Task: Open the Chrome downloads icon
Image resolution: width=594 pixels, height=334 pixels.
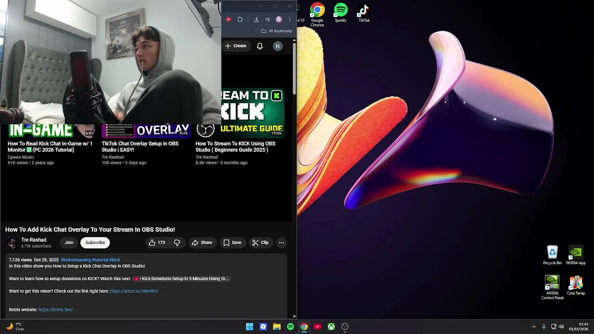Action: tap(256, 19)
